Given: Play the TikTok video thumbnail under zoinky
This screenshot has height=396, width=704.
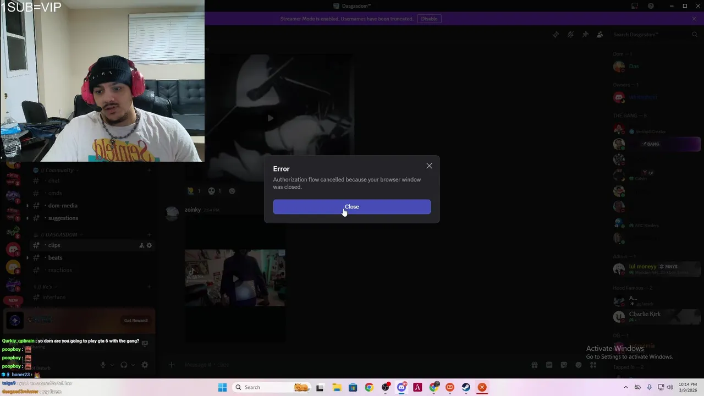Looking at the screenshot, I should 235,278.
